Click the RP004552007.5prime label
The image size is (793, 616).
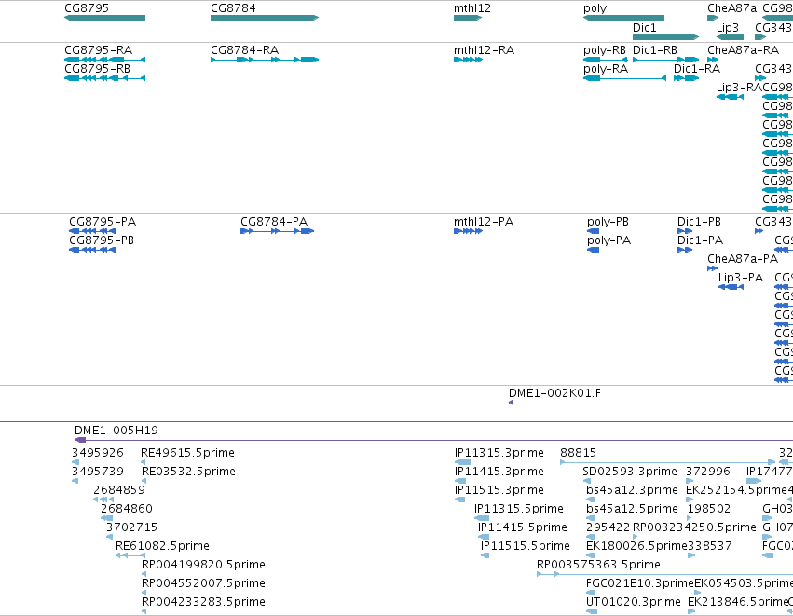(x=203, y=583)
